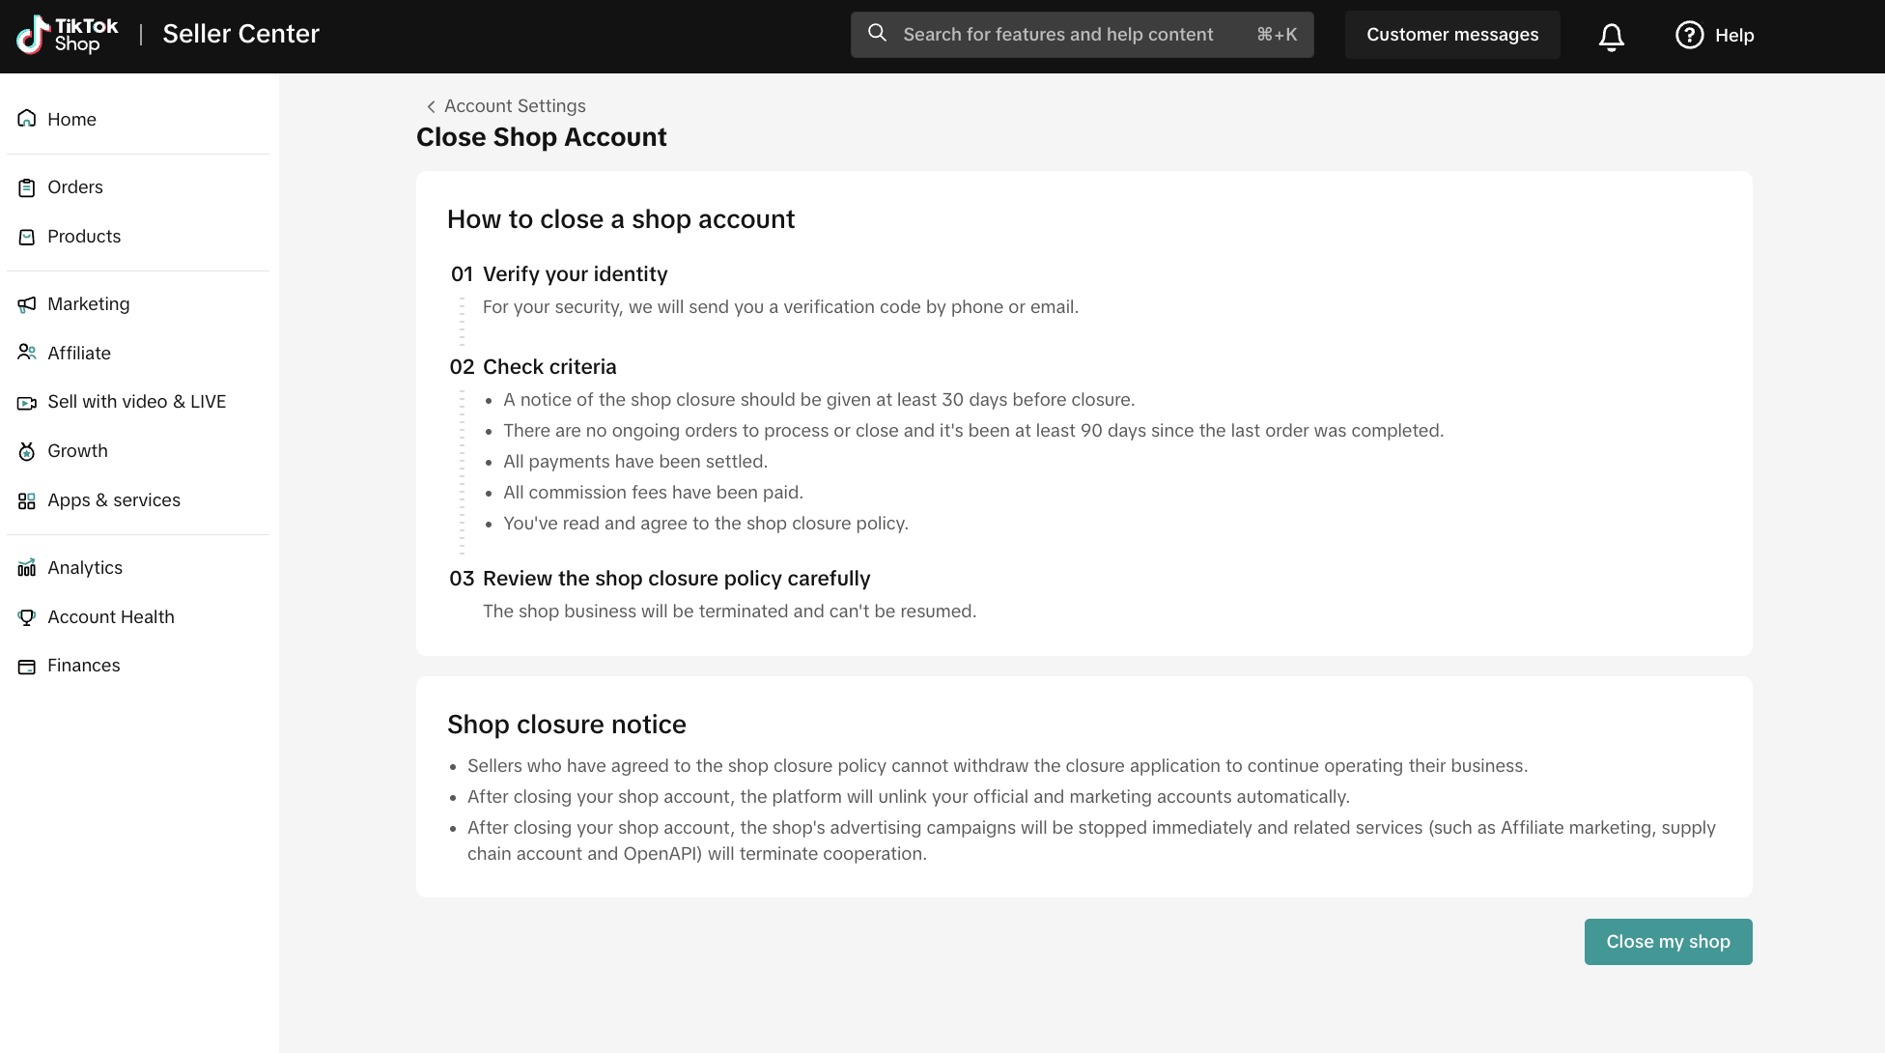
Task: Click the Home house icon
Action: (x=27, y=119)
